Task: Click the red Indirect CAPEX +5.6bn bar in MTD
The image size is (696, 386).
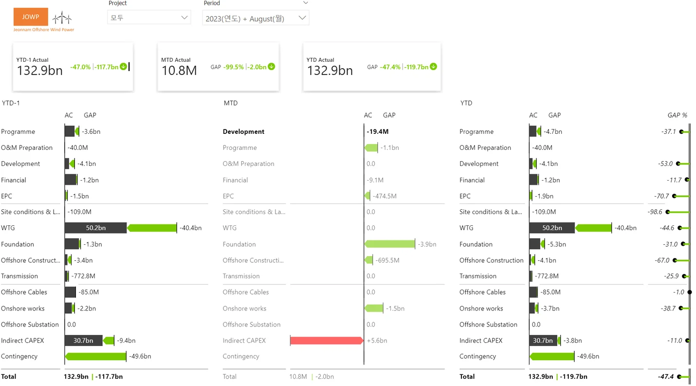Action: point(327,340)
